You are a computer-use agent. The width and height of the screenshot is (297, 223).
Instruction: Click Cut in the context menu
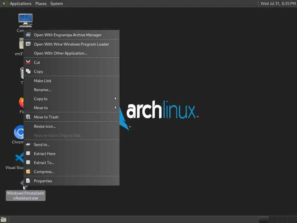[x=72, y=62]
